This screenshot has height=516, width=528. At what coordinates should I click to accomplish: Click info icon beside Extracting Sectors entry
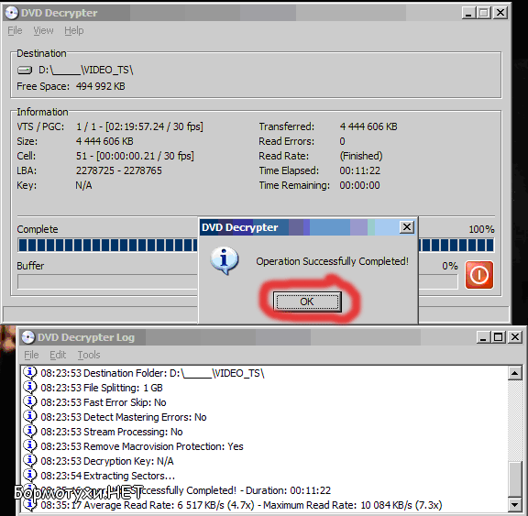(30, 476)
